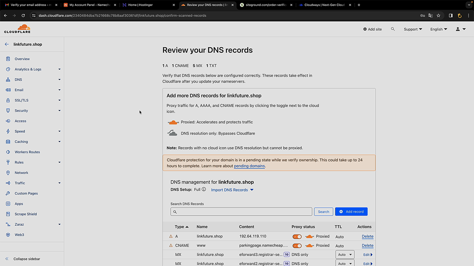Open the Import DNS Records dropdown
Image resolution: width=474 pixels, height=266 pixels.
tap(232, 190)
